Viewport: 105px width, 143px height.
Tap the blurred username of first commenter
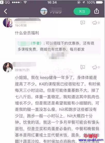(x=27, y=21)
